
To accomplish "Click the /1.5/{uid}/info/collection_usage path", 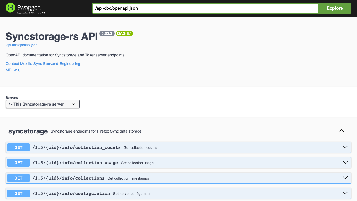I will [x=75, y=163].
